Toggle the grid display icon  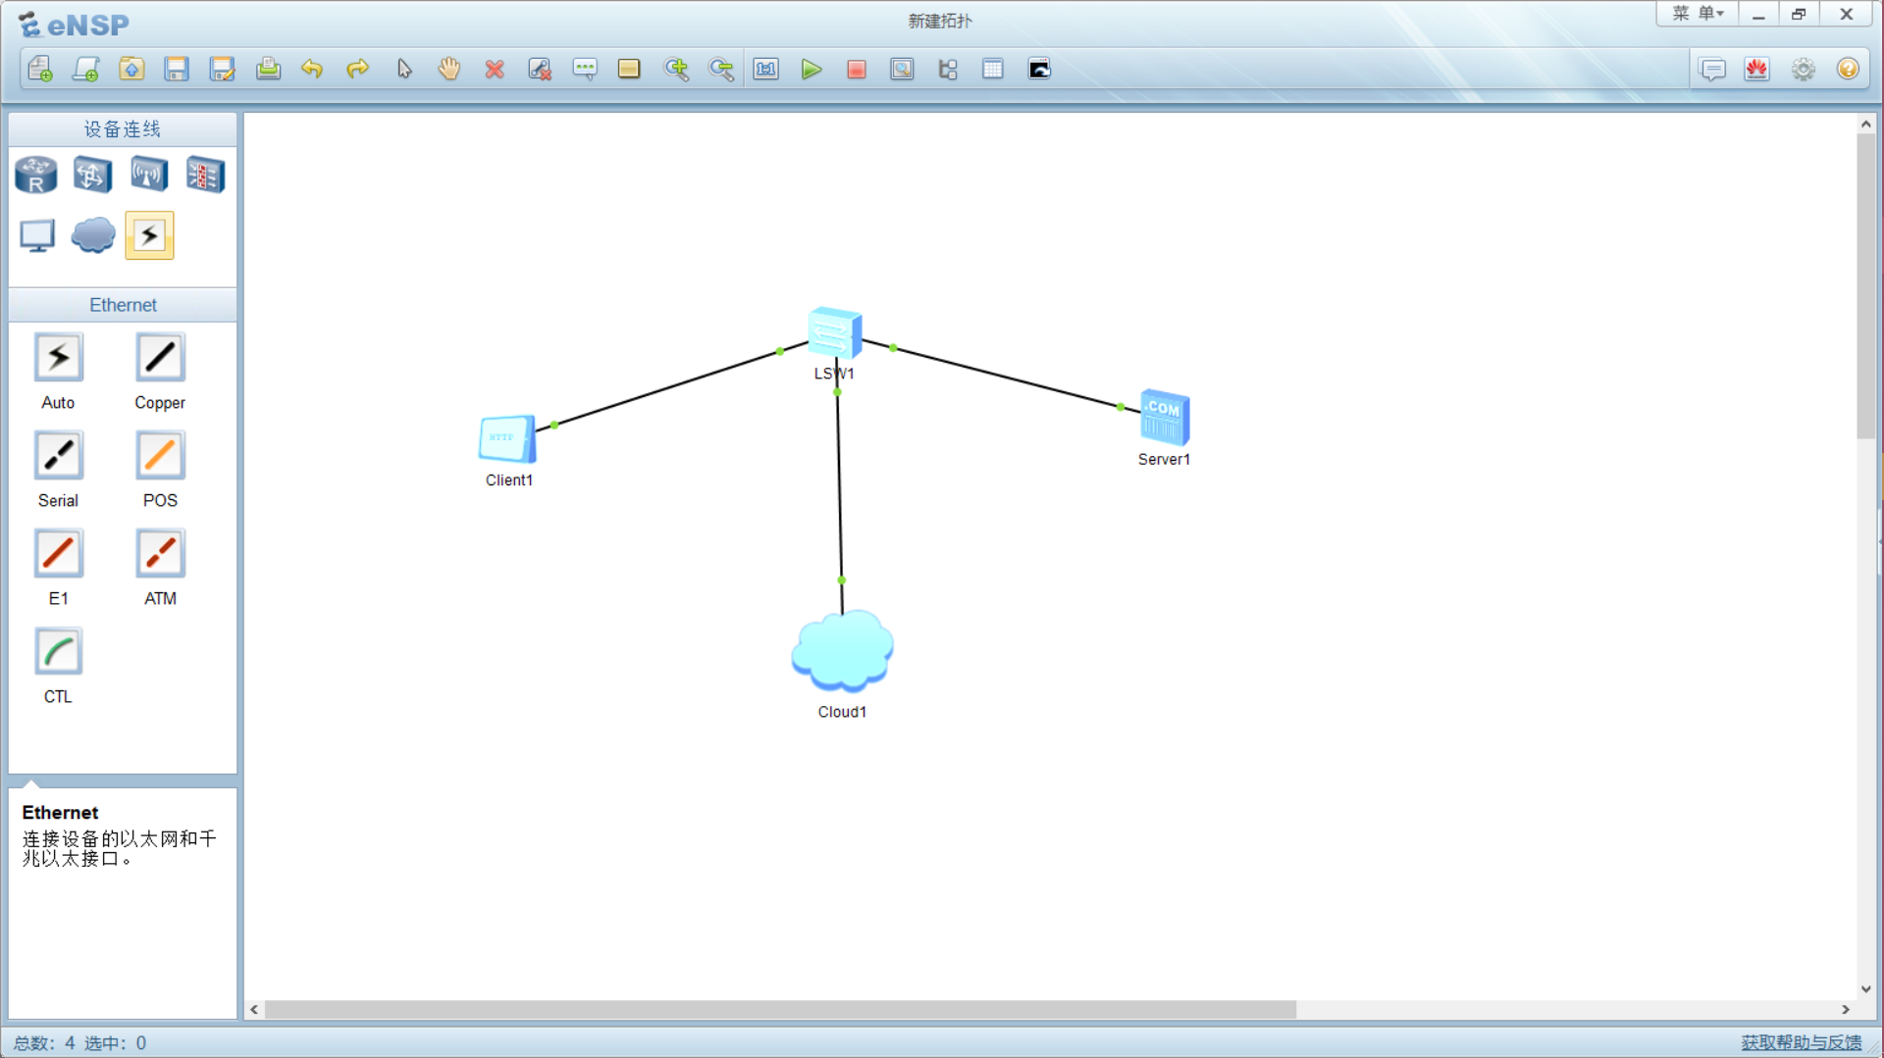[993, 70]
